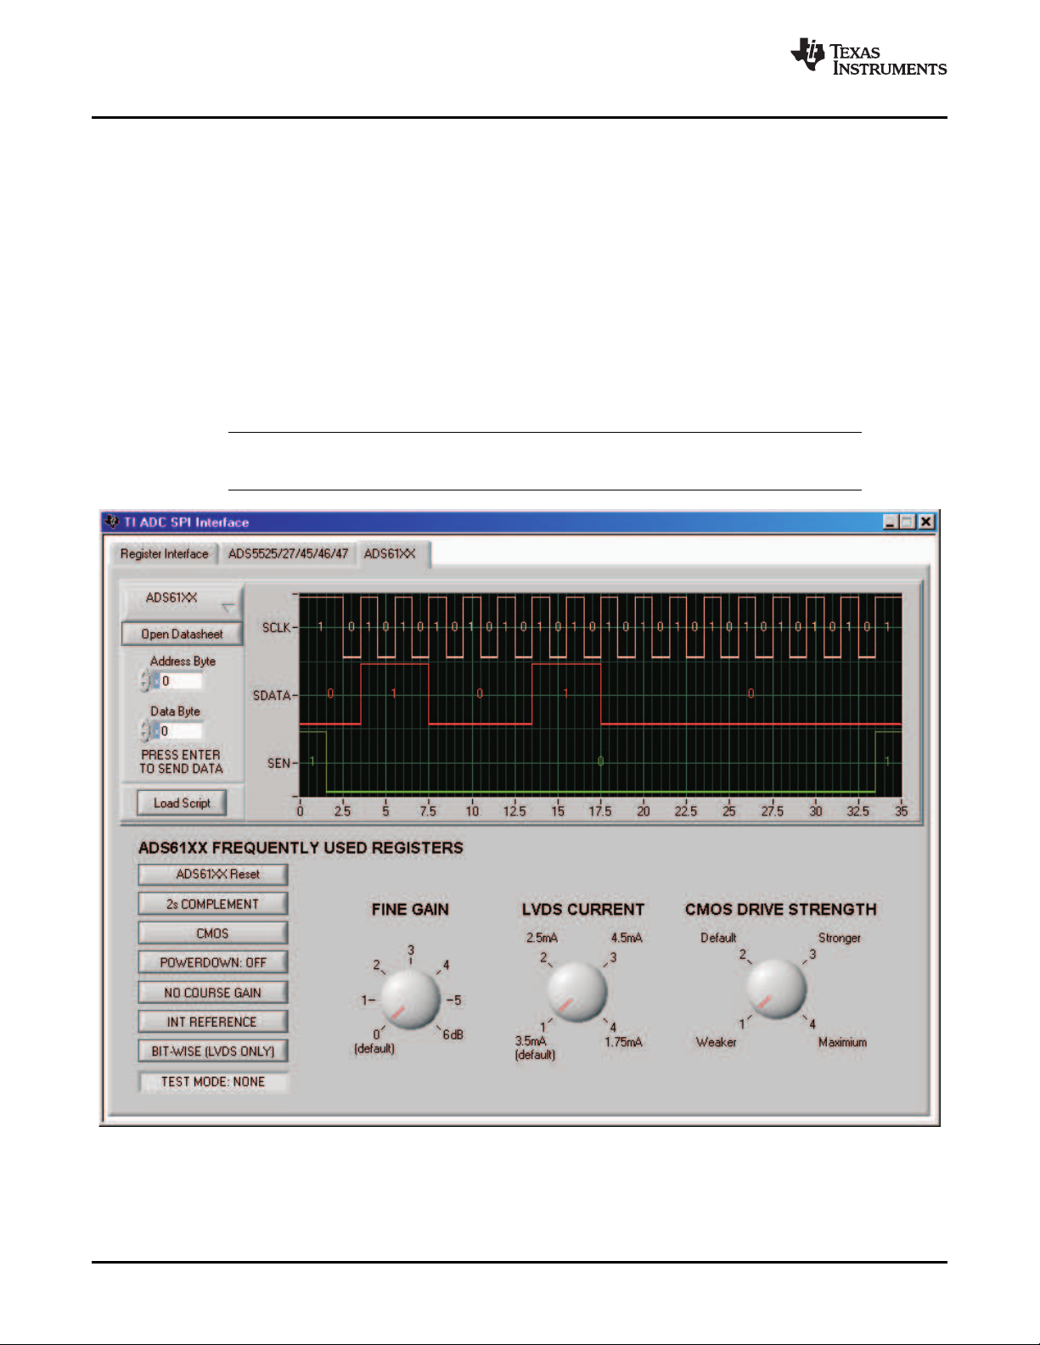Open the ADS5525/27/45/46/47 tab

[x=288, y=554]
